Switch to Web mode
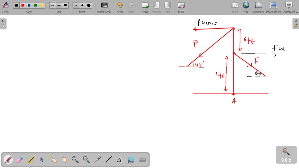The height and width of the screenshot is (168, 299). pyautogui.click(x=246, y=7)
